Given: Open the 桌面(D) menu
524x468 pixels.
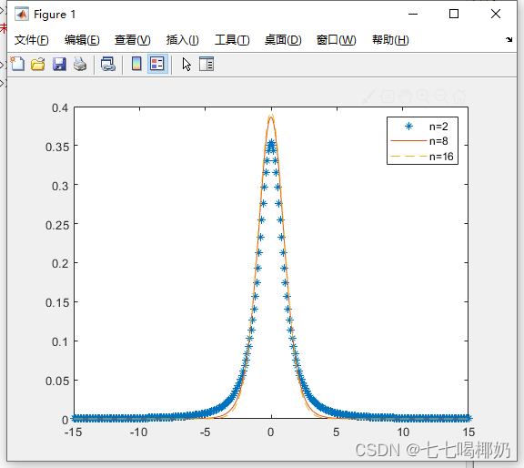Looking at the screenshot, I should 283,40.
